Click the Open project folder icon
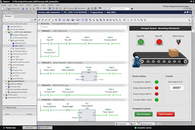The height and width of the screenshot is (130, 195). (x=6, y=8)
